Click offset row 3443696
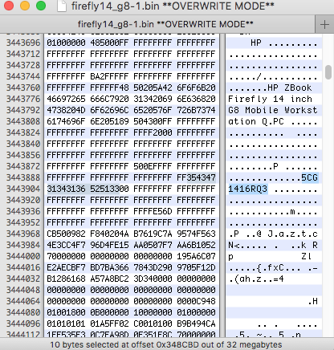Viewport: 334px width, 350px height. coord(23,43)
